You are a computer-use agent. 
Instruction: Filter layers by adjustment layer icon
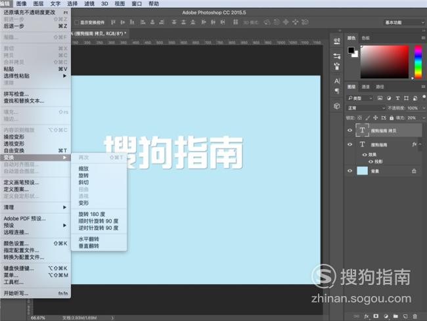pos(389,98)
